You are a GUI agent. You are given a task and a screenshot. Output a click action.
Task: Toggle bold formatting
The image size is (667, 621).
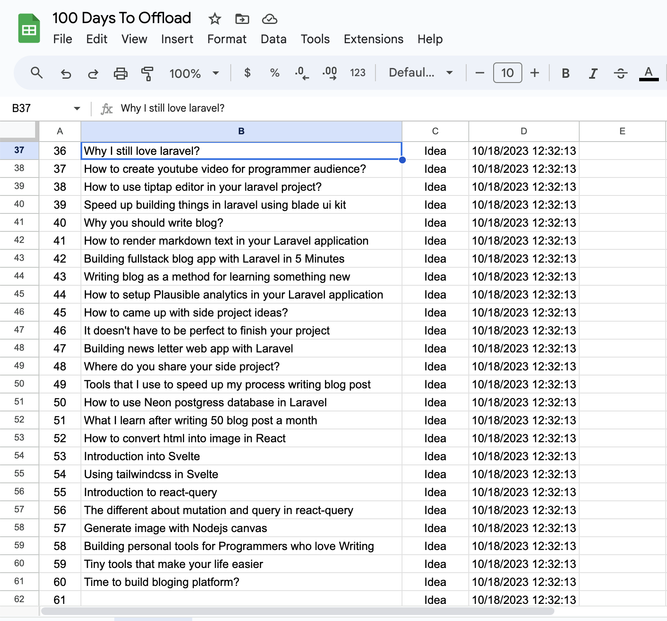click(566, 74)
